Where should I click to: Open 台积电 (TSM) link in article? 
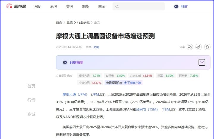pos(147,109)
